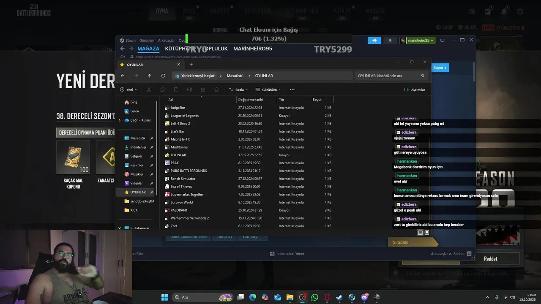Viewport: 541px width, 304px height.
Task: Click Yedeklemeyi başlat in address bar
Action: click(x=198, y=76)
